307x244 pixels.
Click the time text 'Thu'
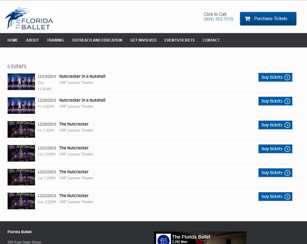coord(41,83)
